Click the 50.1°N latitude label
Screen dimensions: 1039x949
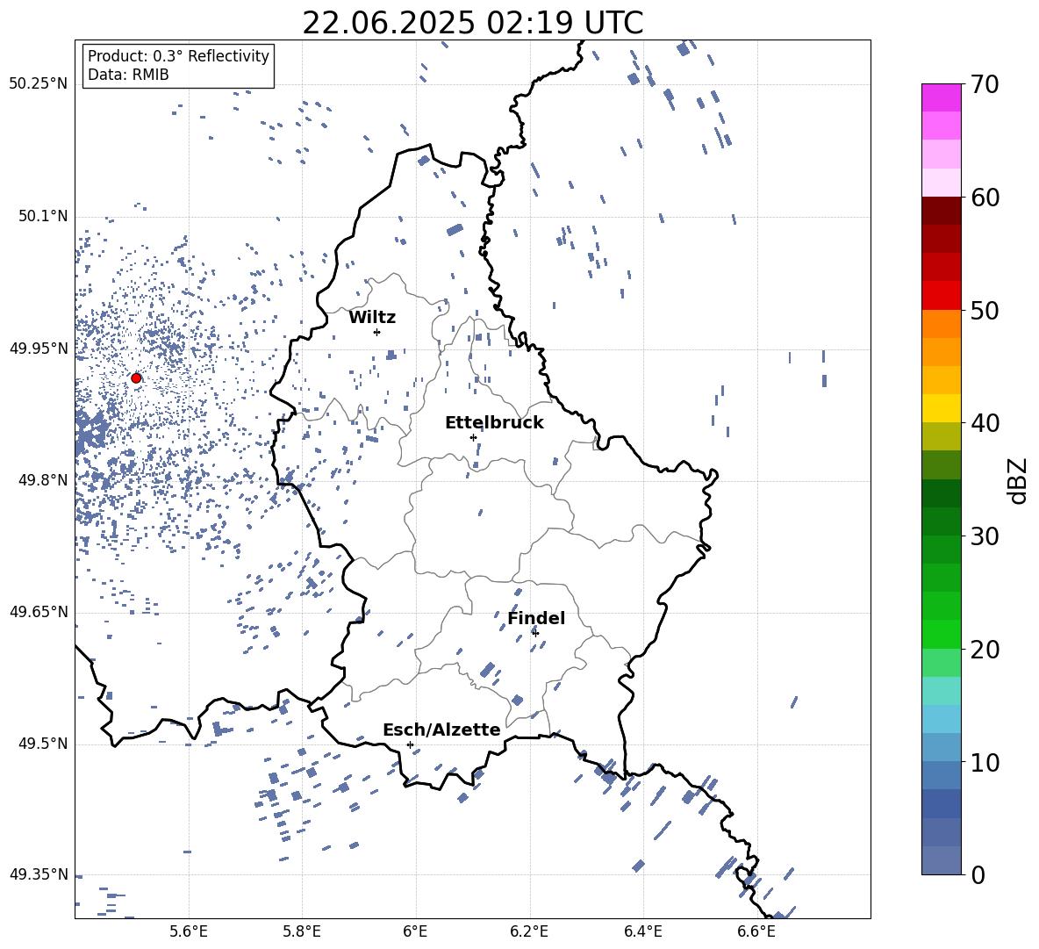tap(42, 217)
